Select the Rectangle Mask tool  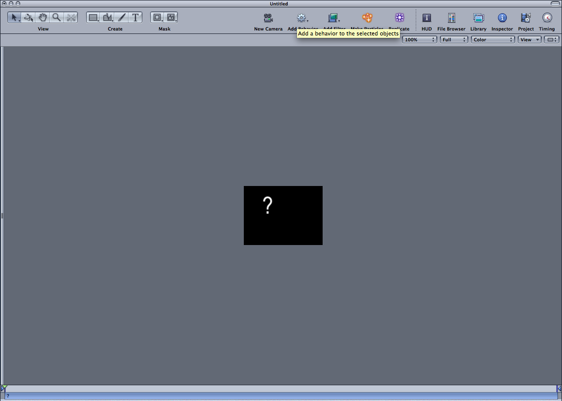(157, 18)
